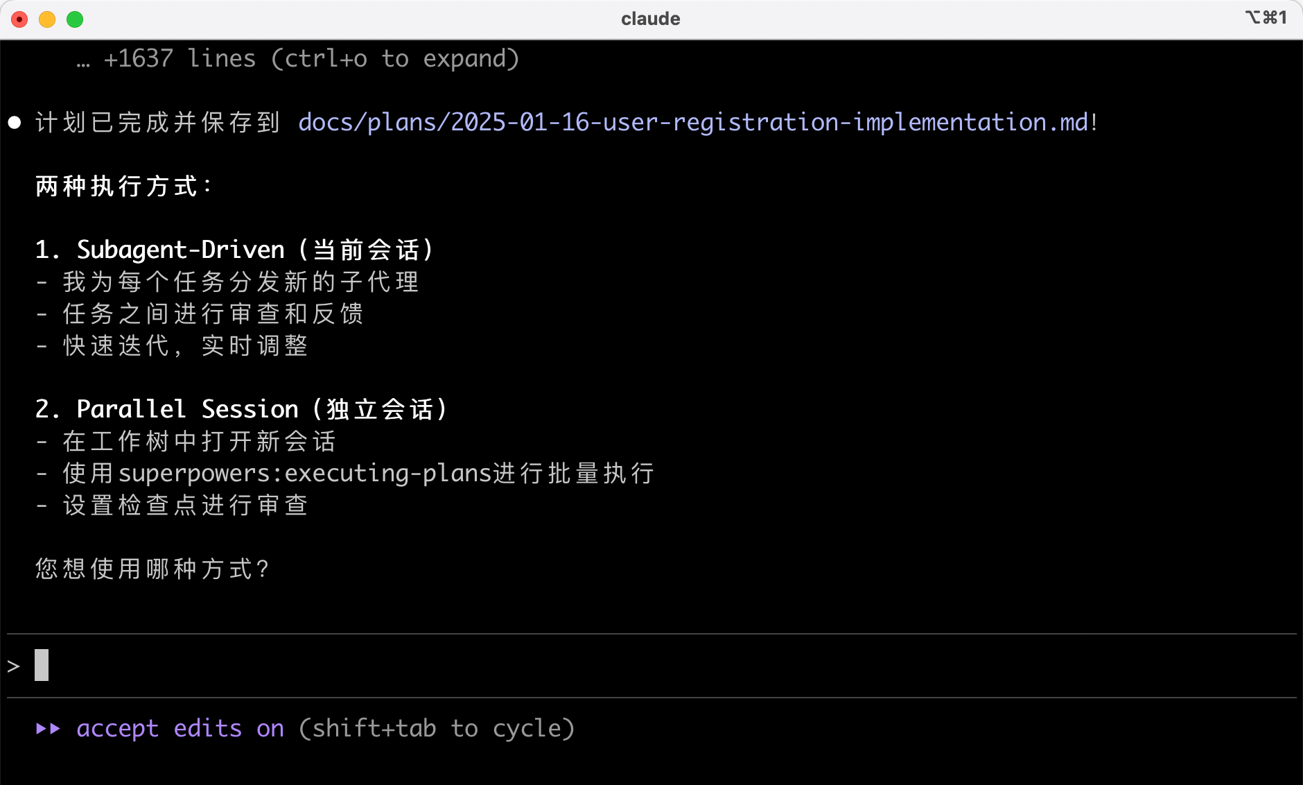Click the red close window button

19,19
